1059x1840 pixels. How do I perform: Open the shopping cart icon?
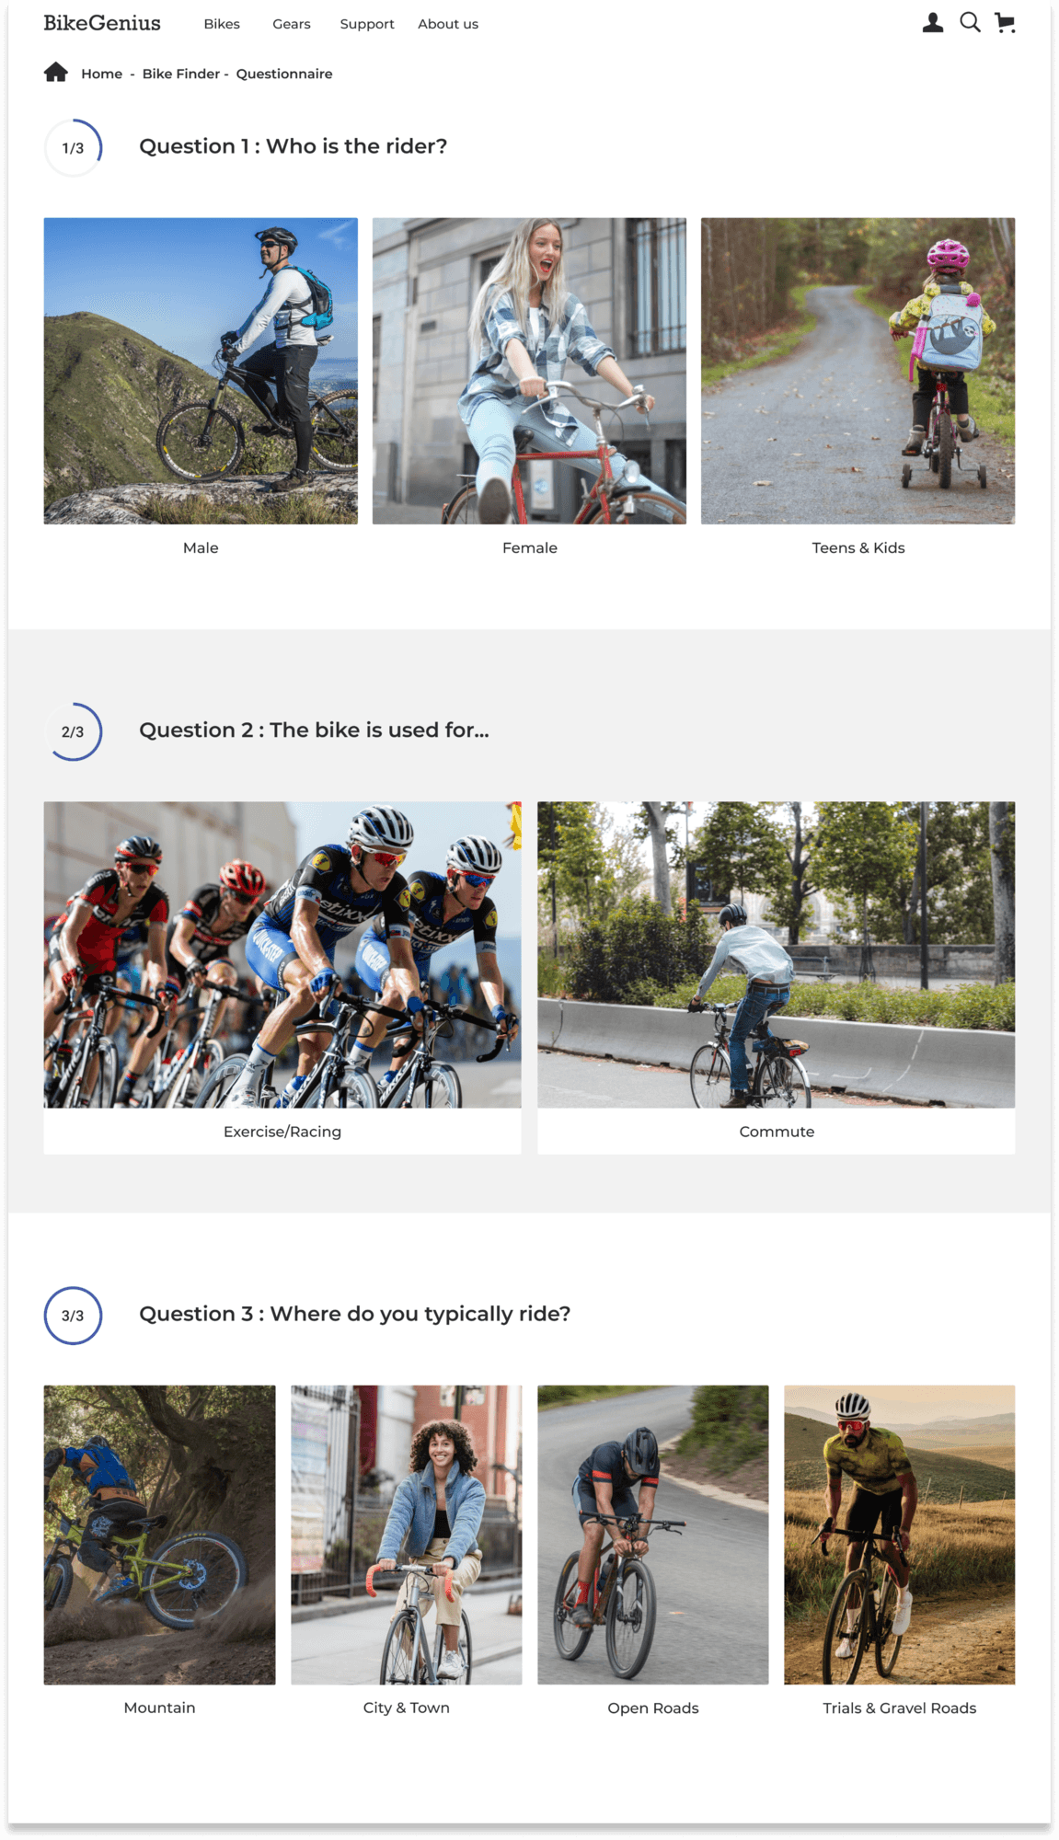click(1005, 23)
